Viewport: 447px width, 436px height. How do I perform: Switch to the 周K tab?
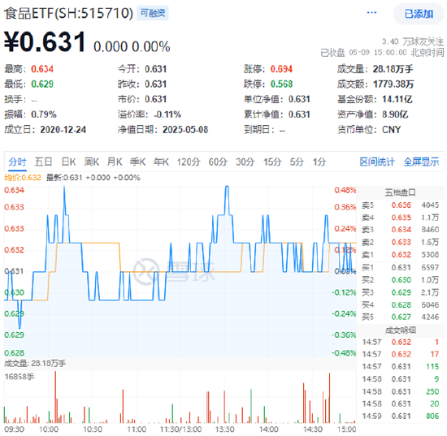[92, 162]
